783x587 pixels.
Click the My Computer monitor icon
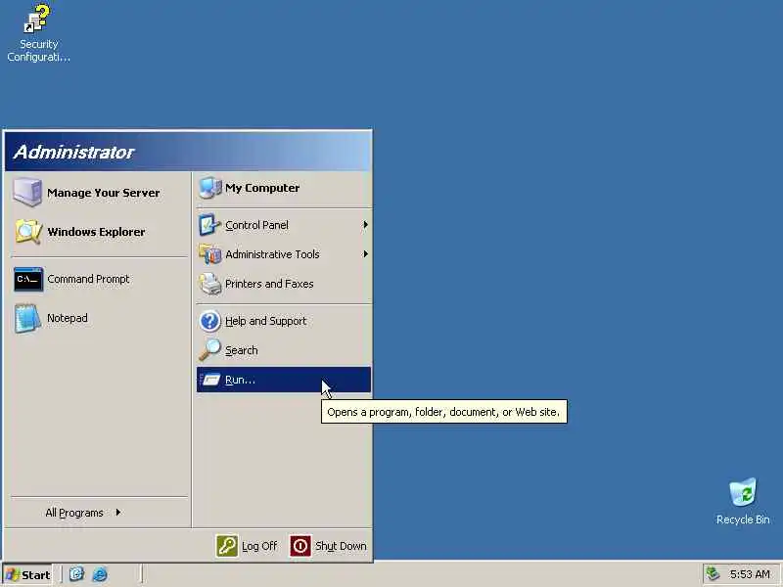[x=209, y=188]
